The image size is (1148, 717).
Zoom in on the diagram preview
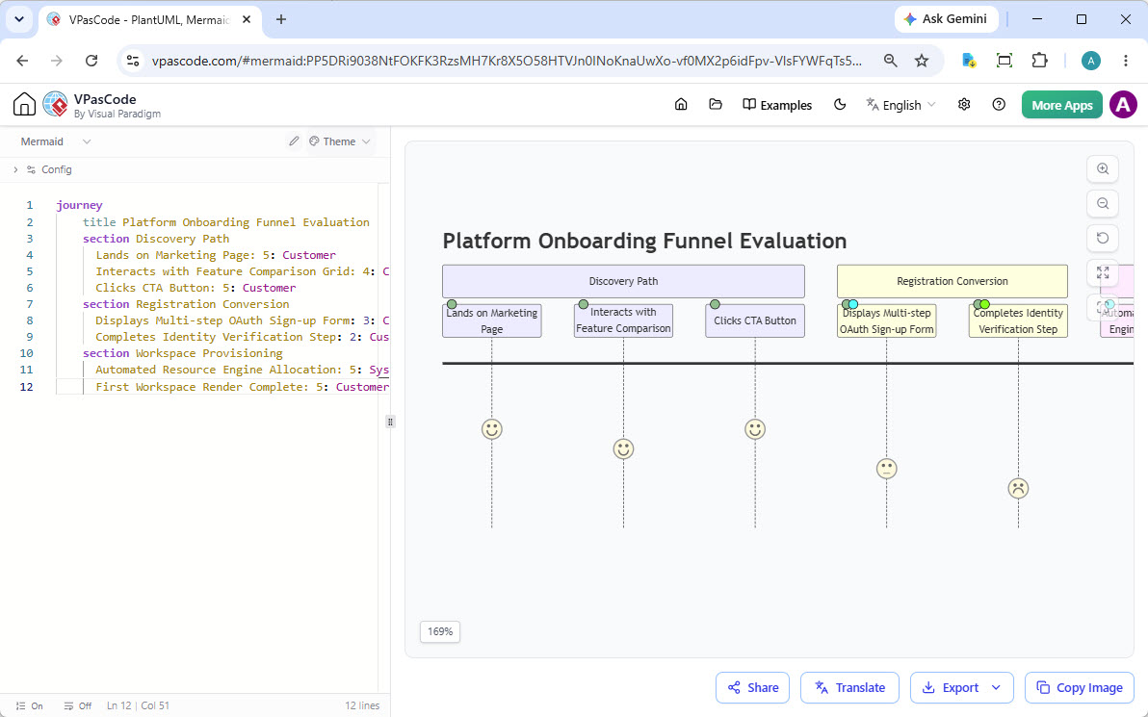1103,169
